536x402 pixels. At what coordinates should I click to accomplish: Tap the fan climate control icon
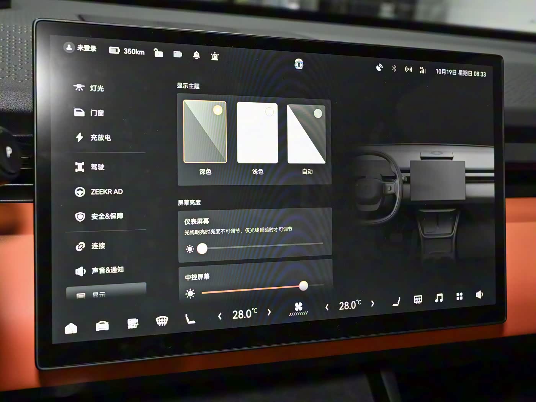click(x=298, y=308)
